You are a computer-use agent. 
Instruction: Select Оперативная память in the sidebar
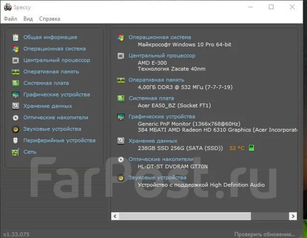51,72
